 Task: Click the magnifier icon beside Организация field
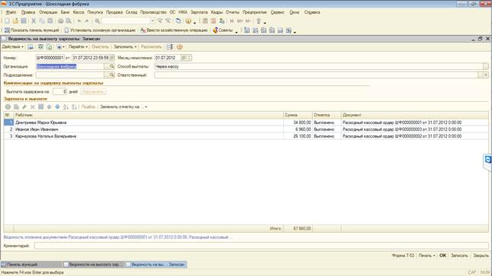click(x=112, y=66)
